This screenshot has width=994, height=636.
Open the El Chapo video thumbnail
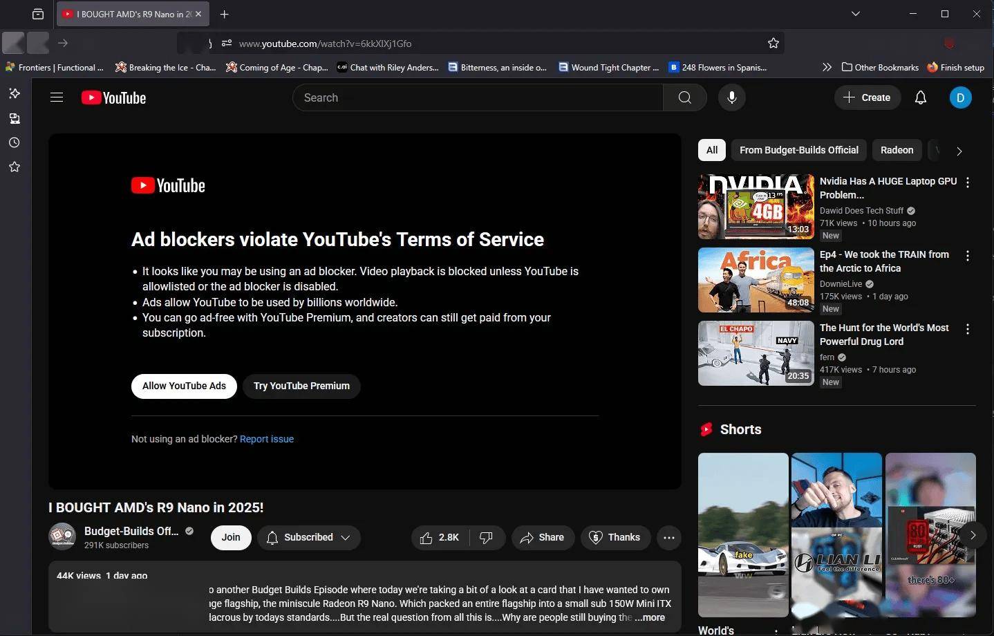coord(756,353)
